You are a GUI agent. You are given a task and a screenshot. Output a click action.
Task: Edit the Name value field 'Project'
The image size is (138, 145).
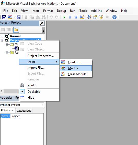(27, 116)
